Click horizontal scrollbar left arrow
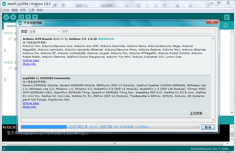 [x=4, y=144]
